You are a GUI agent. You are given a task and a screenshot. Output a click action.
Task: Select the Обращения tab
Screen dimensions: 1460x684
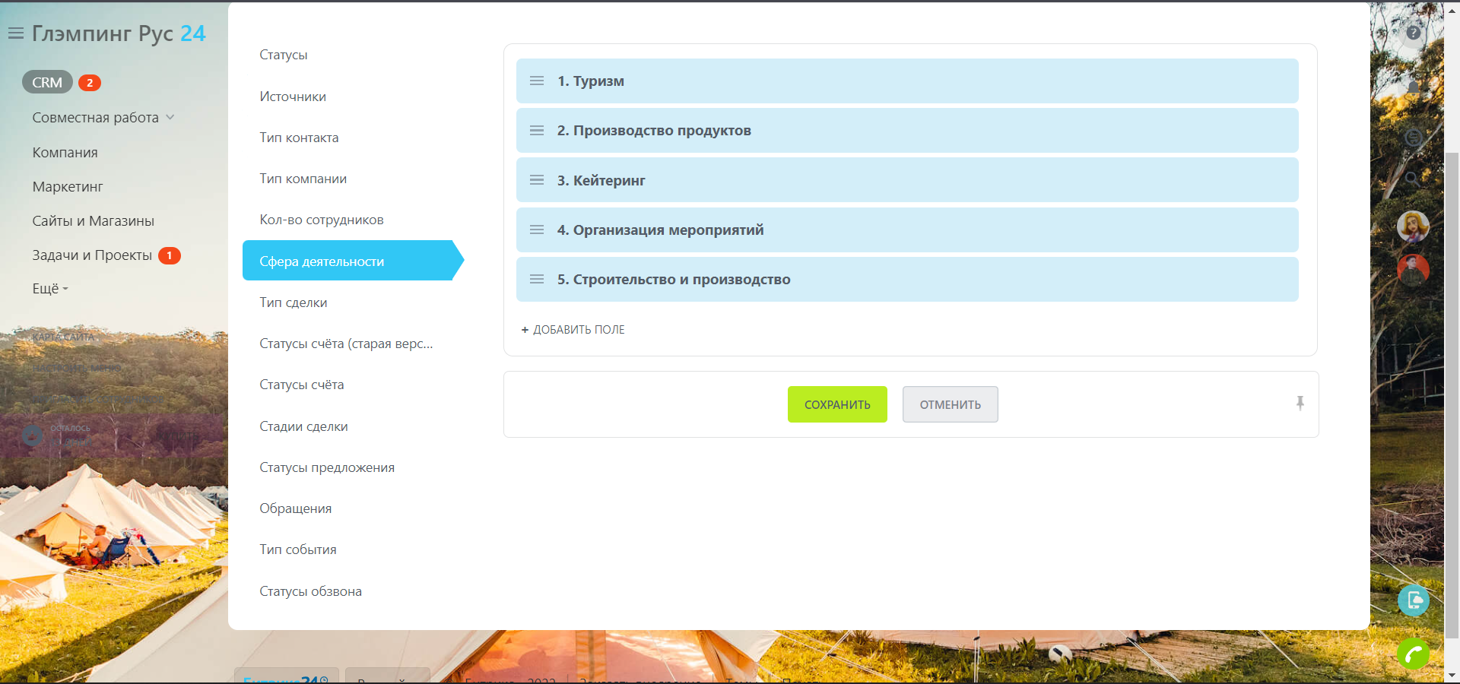(x=296, y=508)
